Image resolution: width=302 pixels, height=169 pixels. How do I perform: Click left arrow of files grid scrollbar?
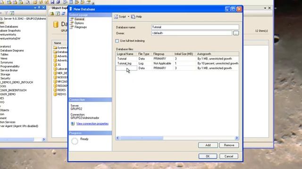117,138
